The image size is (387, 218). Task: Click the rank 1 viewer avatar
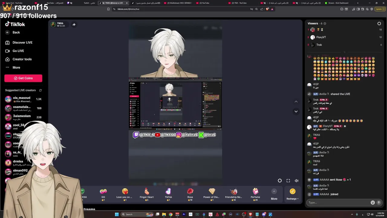click(313, 30)
